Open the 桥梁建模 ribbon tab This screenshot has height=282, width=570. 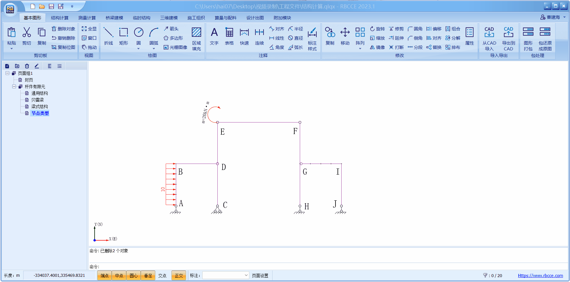point(114,18)
